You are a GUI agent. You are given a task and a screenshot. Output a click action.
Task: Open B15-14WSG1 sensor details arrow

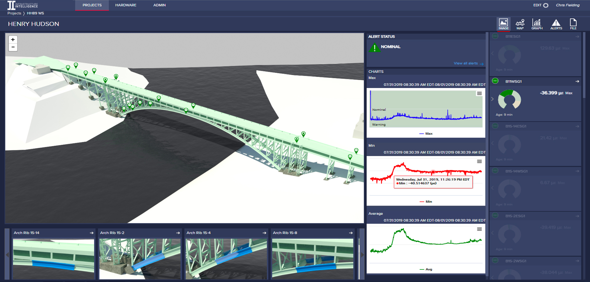pyautogui.click(x=577, y=171)
